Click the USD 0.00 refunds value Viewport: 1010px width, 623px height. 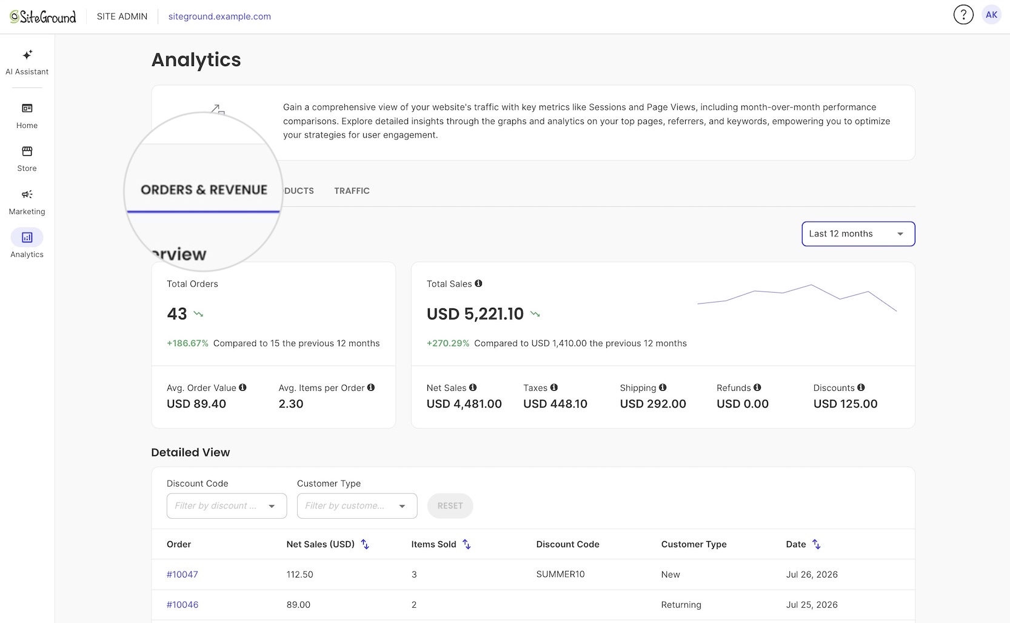tap(743, 404)
